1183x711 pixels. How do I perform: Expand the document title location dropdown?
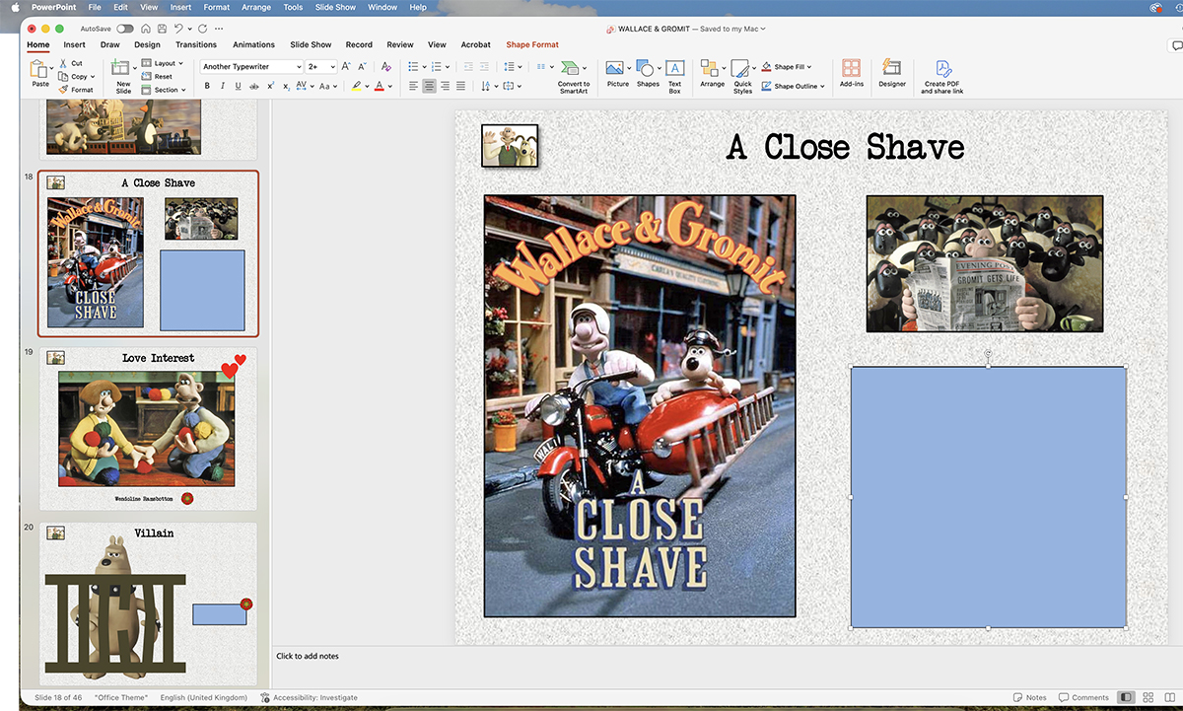pos(762,29)
